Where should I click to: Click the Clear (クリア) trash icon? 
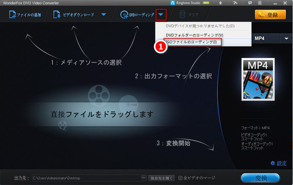pos(182,15)
